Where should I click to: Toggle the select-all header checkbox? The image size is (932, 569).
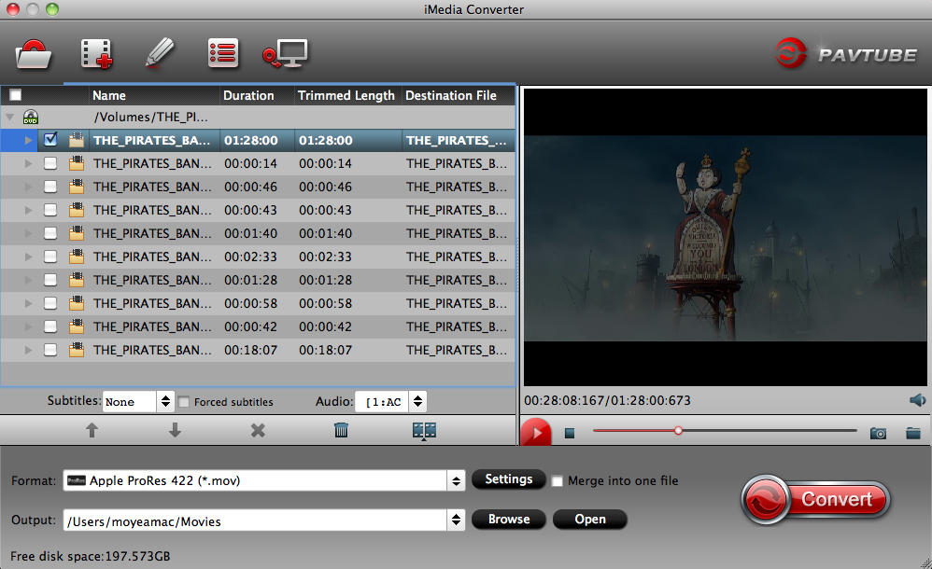16,95
